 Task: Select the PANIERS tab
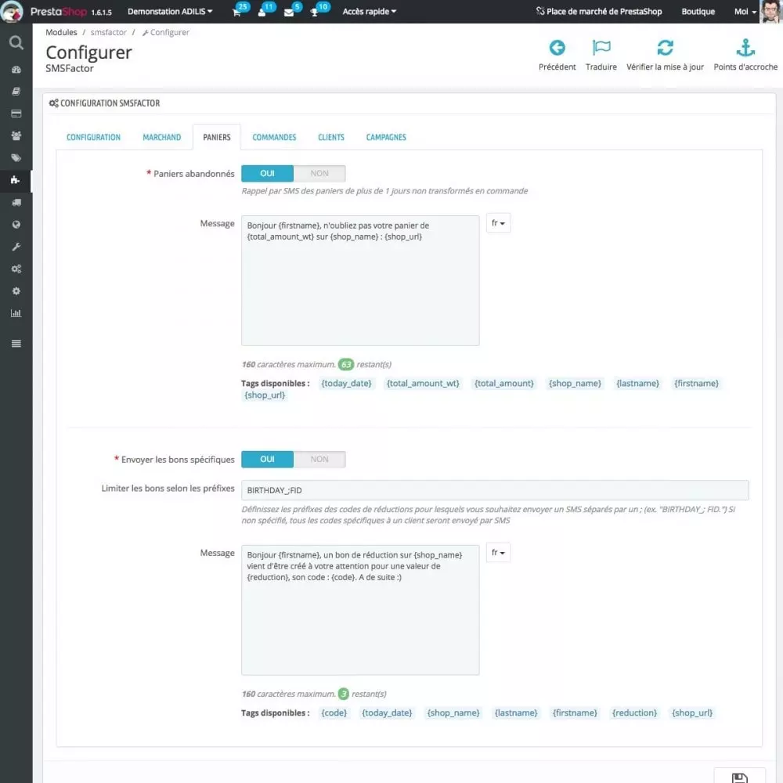point(217,137)
